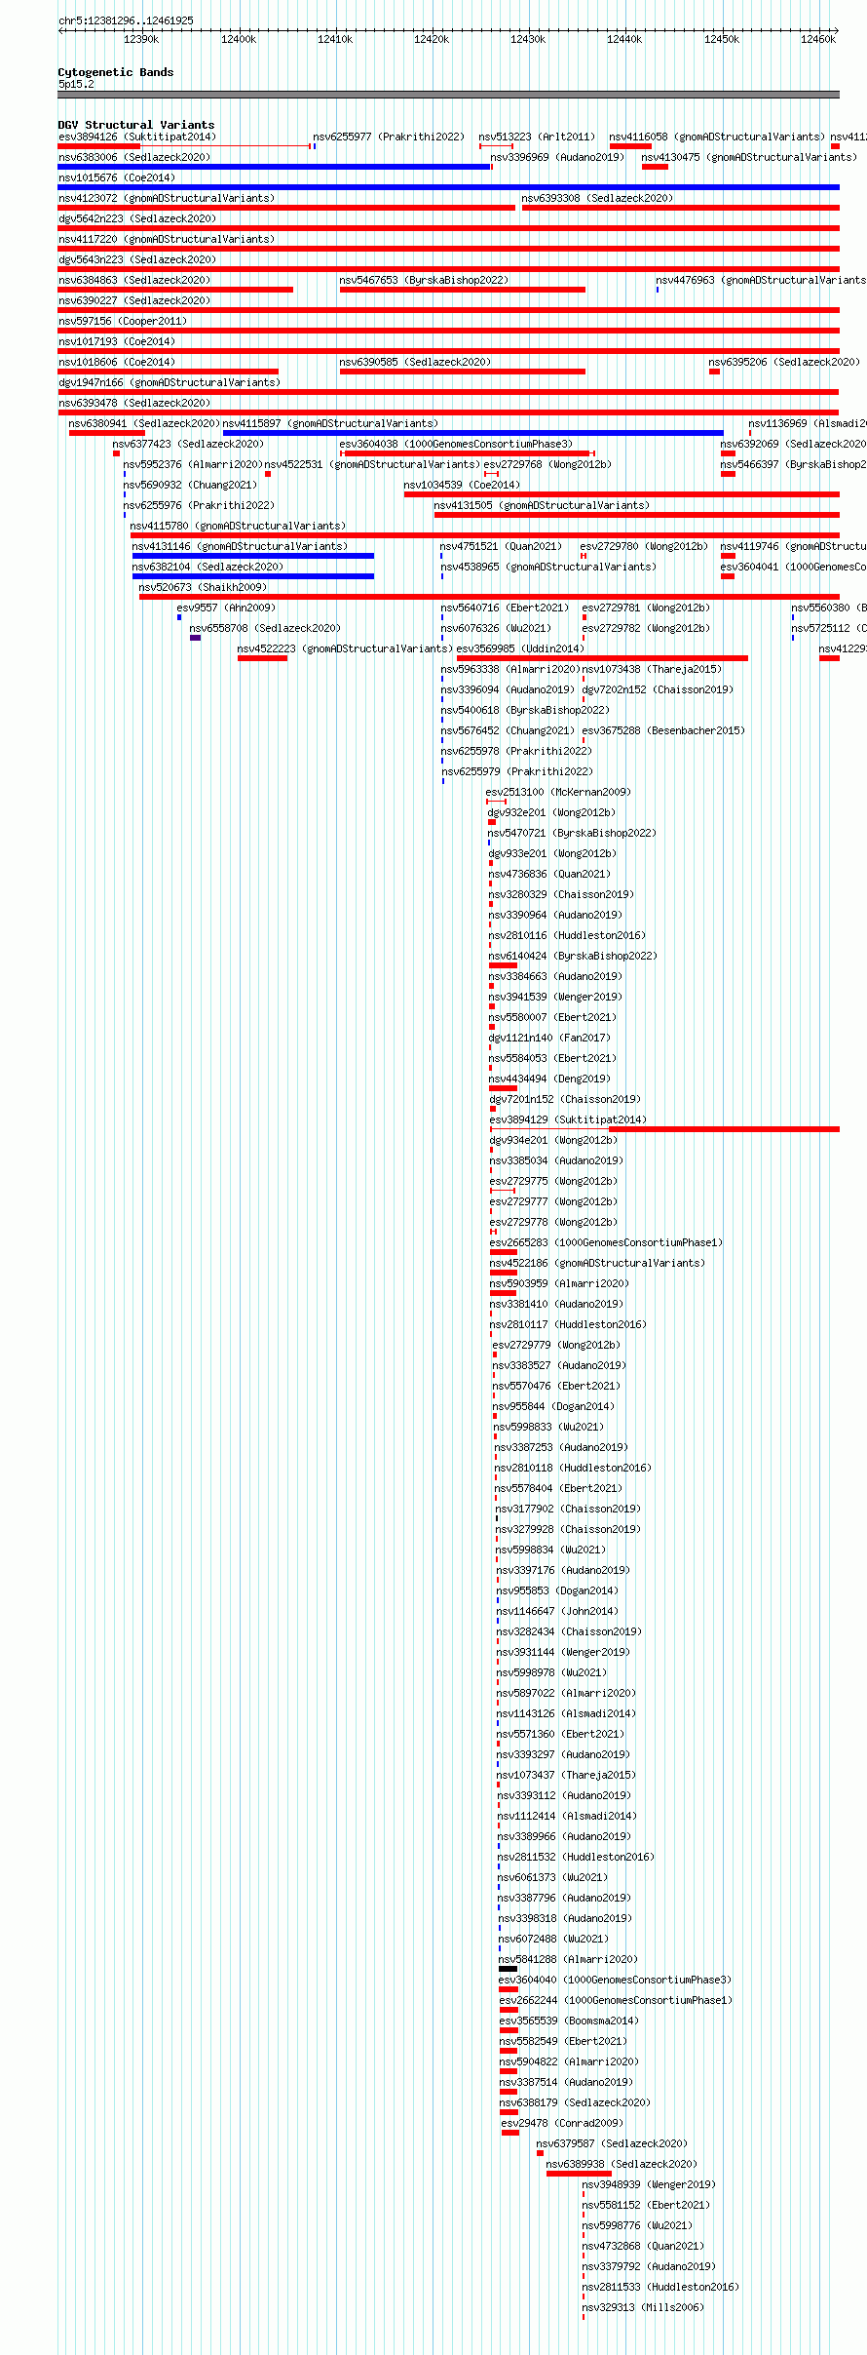Open the nsv6393308 (Sedlazeck2020) label

coord(597,198)
